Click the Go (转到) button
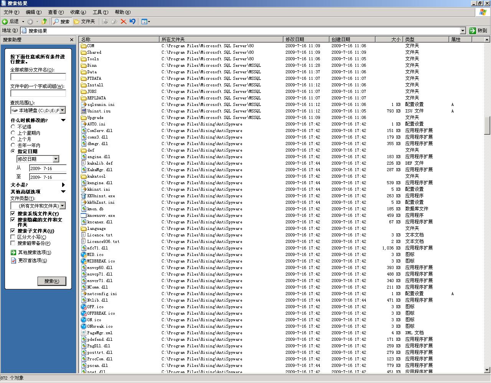The image size is (491, 383). [x=478, y=31]
